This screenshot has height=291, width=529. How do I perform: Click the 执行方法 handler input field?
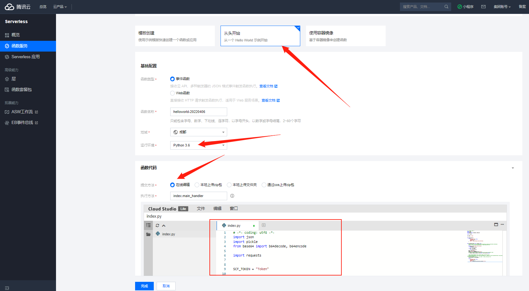pyautogui.click(x=199, y=196)
